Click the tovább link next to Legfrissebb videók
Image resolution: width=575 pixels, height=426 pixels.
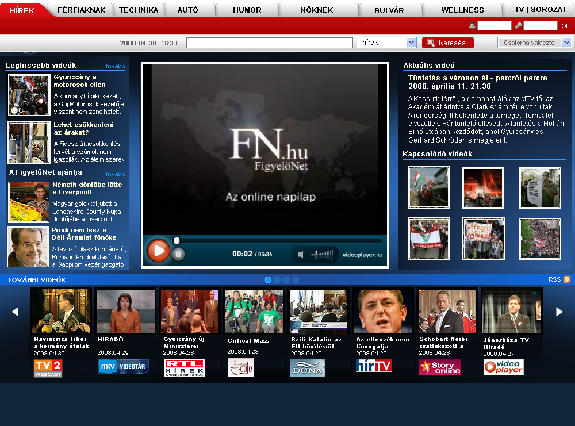click(x=115, y=66)
